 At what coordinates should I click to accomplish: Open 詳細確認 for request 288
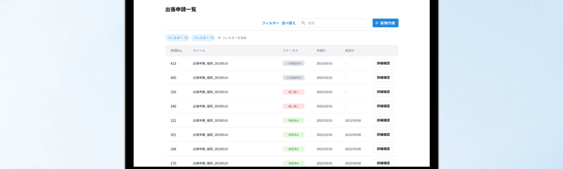click(383, 149)
